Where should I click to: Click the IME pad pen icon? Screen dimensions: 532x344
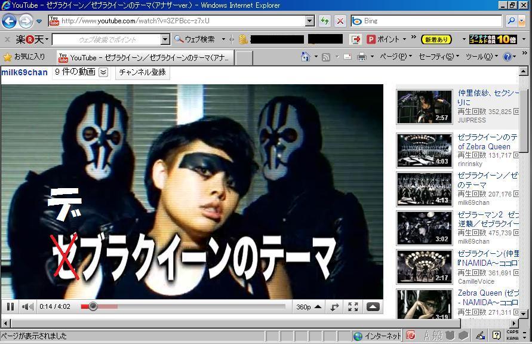(x=480, y=336)
